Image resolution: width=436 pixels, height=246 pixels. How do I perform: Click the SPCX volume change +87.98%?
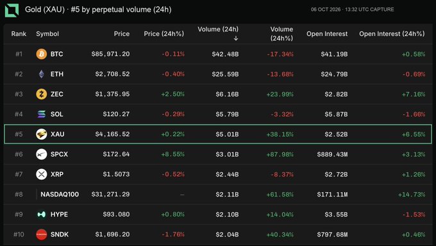coord(280,154)
